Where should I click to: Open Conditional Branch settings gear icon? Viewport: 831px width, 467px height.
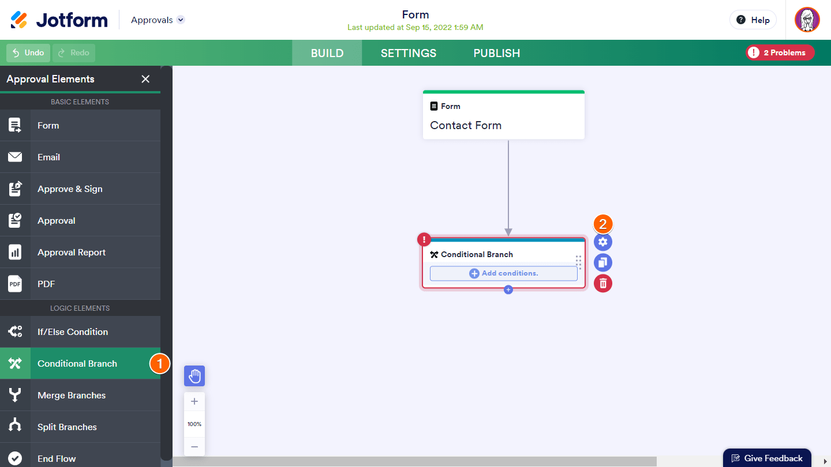pyautogui.click(x=603, y=242)
